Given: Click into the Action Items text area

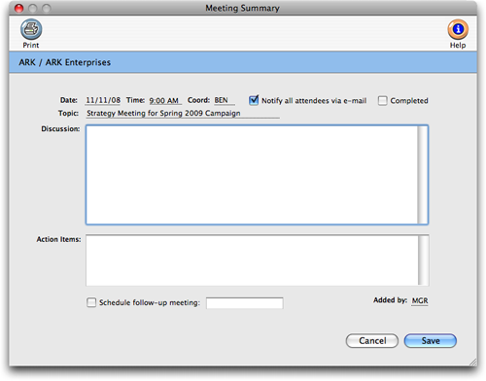Looking at the screenshot, I should click(252, 260).
